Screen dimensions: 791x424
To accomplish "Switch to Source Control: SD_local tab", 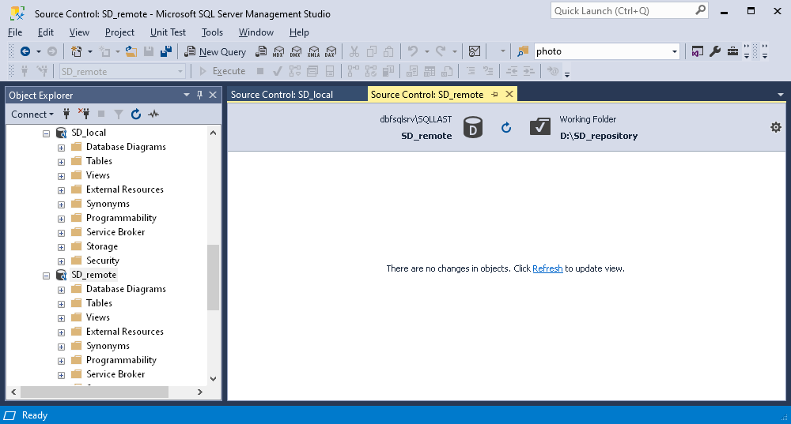I will coord(282,95).
